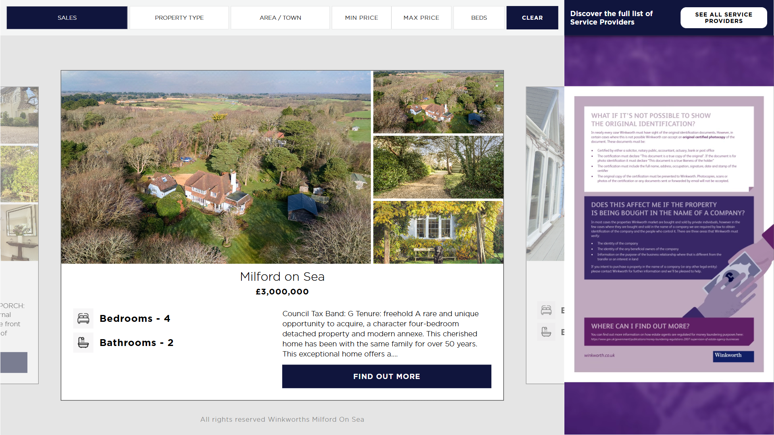Clear all search filters
774x435 pixels.
[x=532, y=18]
